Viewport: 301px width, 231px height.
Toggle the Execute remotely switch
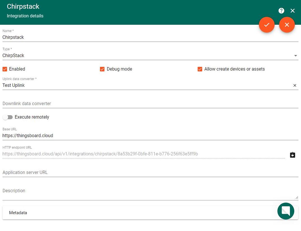(8, 117)
